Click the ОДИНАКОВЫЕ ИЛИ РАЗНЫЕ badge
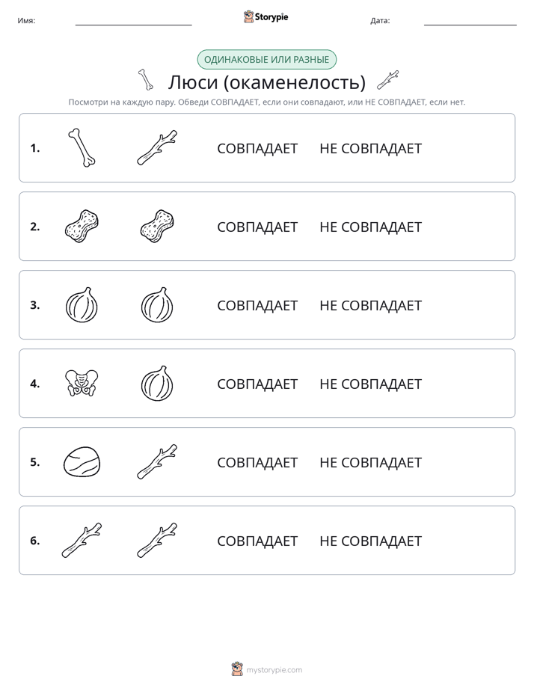534x691 pixels. (266, 60)
